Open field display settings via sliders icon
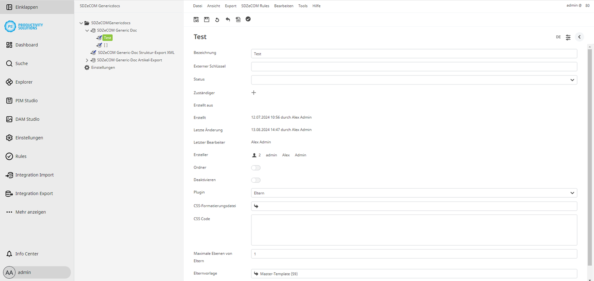This screenshot has height=281, width=594. (568, 37)
